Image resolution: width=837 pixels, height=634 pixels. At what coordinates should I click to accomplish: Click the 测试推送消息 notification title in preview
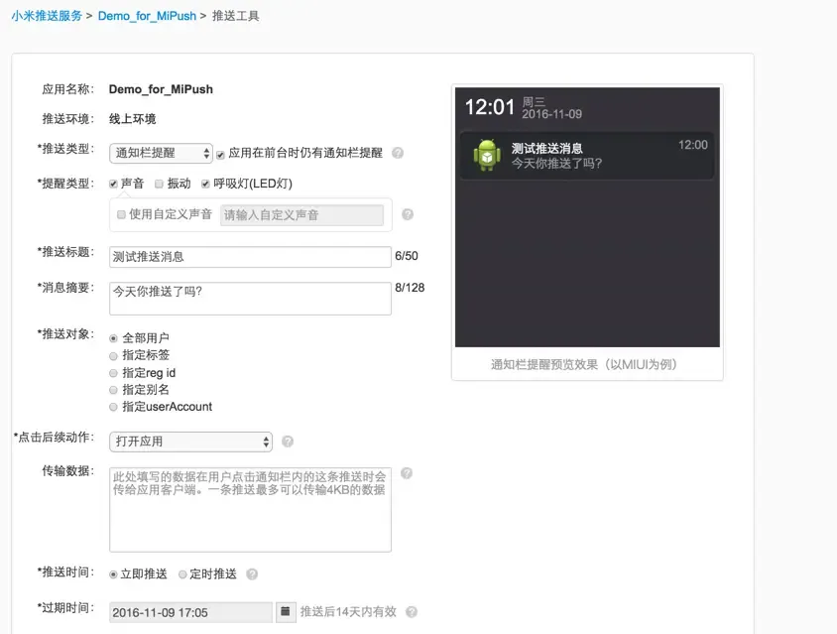pyautogui.click(x=546, y=148)
